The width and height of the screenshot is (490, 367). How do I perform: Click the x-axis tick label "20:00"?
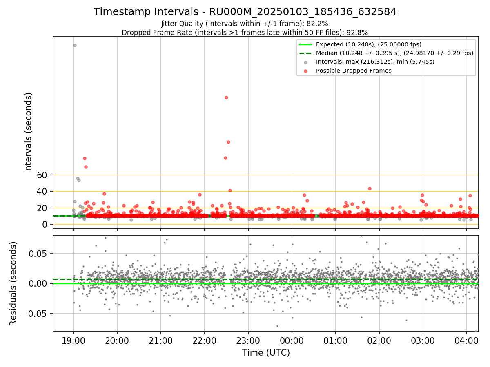point(117,340)
